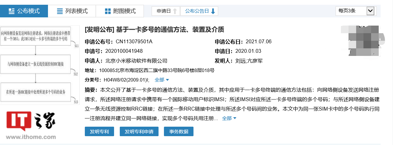Open the patent flowchart thumbnail
Image resolution: width=393 pixels, height=145 pixels.
point(39,65)
